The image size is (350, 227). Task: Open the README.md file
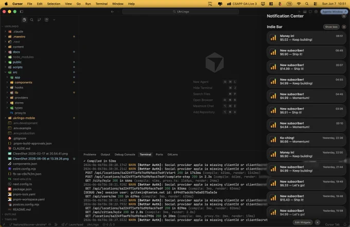22,210
